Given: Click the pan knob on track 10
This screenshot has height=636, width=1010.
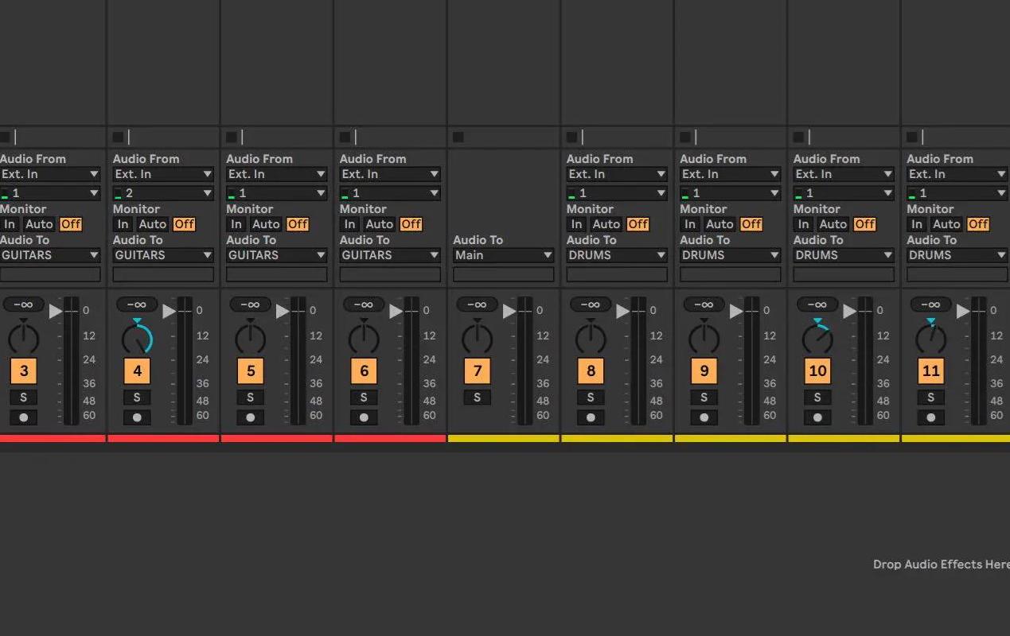Looking at the screenshot, I should 817,338.
